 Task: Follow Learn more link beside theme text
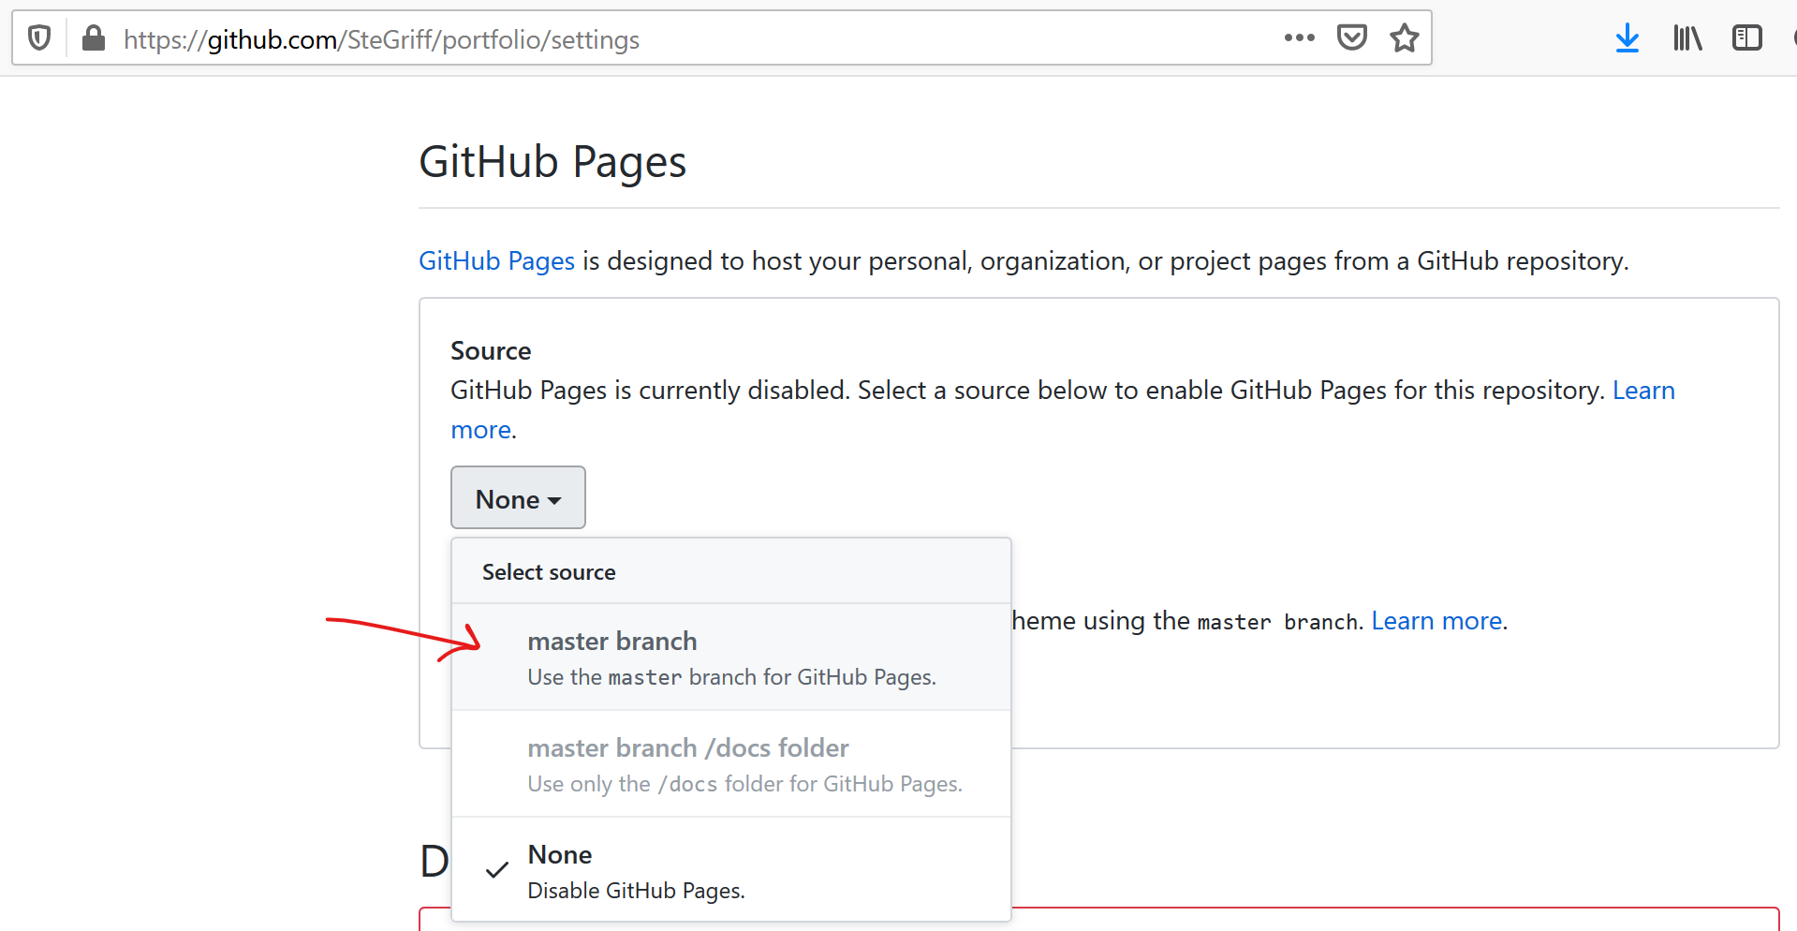(1437, 621)
